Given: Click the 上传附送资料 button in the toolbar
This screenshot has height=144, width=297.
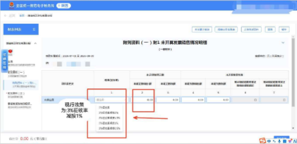Looking at the screenshot, I should coord(251,30).
